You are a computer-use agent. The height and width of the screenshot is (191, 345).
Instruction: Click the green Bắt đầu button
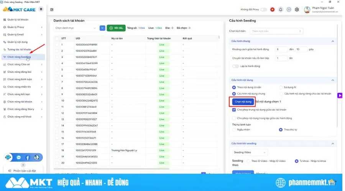(116, 28)
